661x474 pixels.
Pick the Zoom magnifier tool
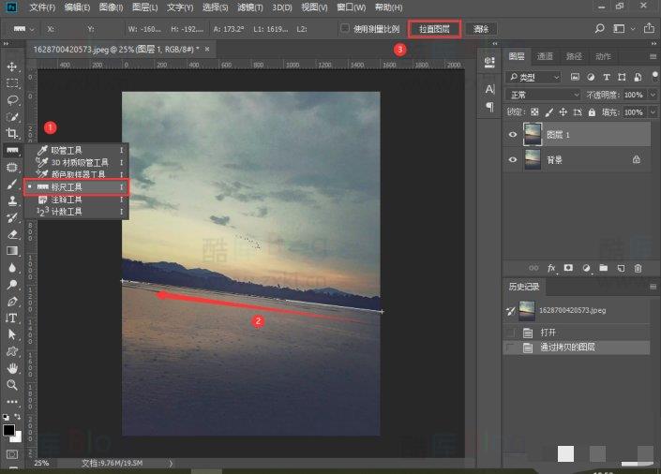(x=13, y=384)
